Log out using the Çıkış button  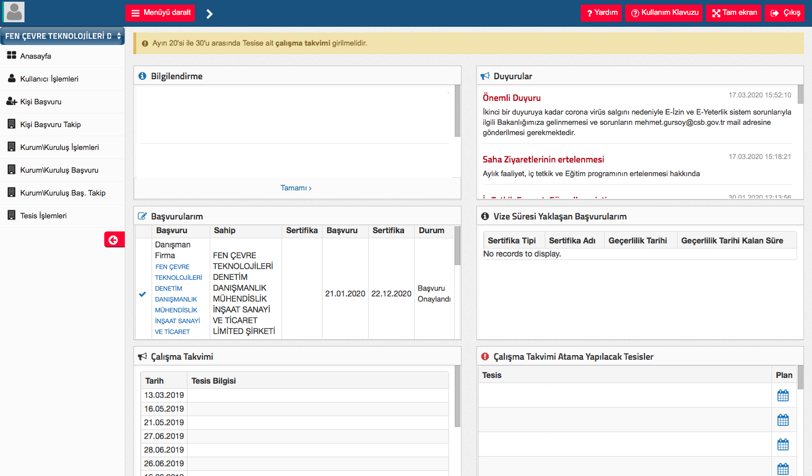pos(784,13)
